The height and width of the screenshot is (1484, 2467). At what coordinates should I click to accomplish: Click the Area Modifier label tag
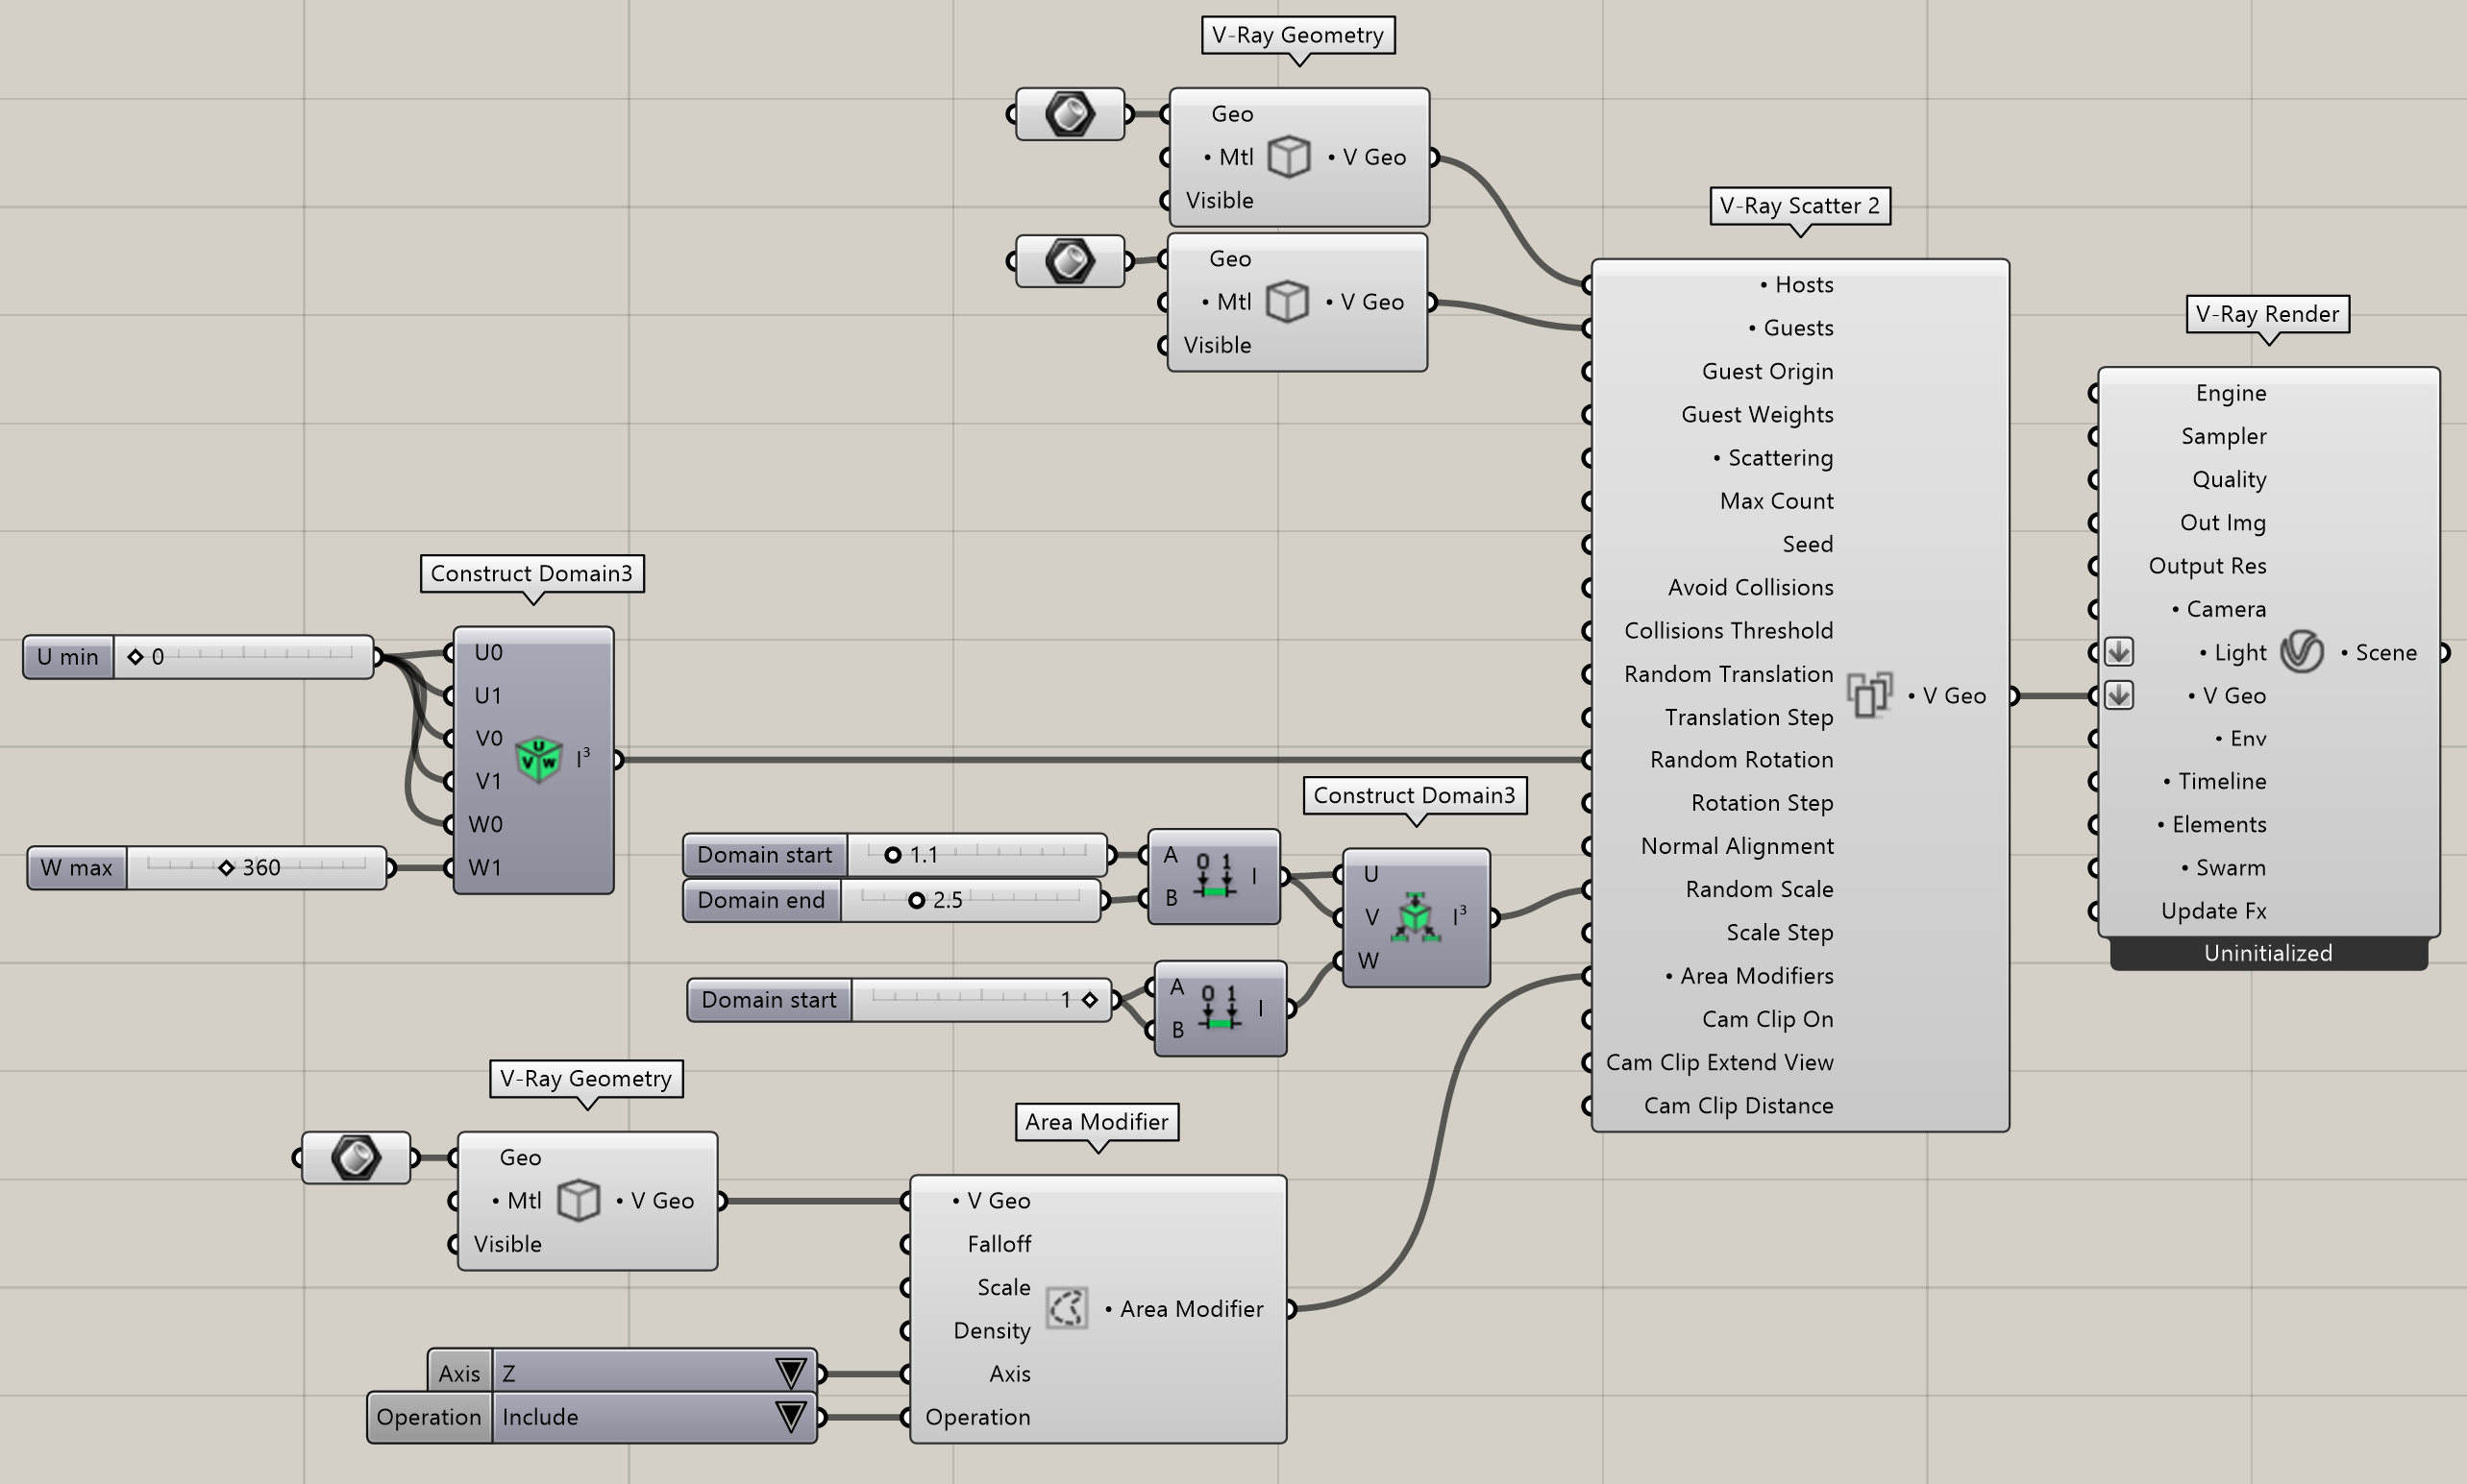pos(1097,1122)
